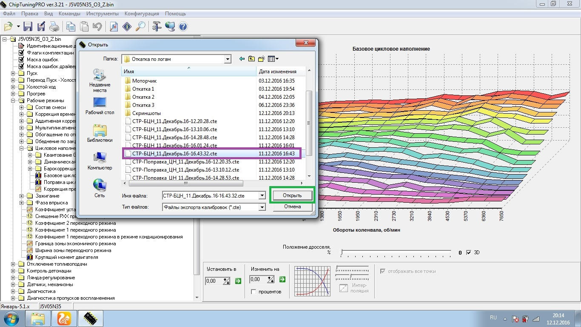This screenshot has width=581, height=327.
Task: Click the 'Отмена' button
Action: pos(292,207)
